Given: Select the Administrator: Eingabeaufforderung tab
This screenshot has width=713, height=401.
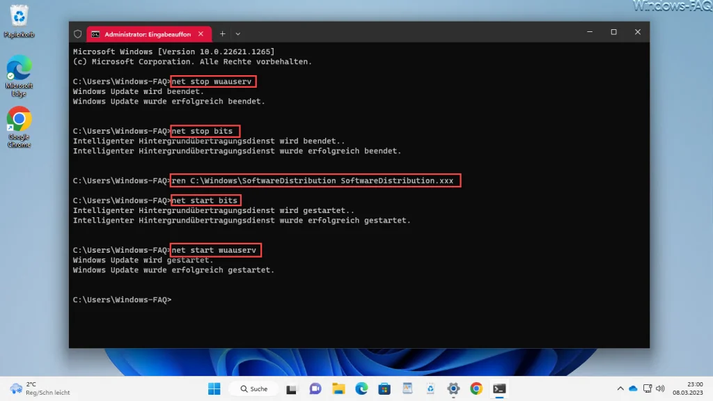Looking at the screenshot, I should tap(148, 34).
